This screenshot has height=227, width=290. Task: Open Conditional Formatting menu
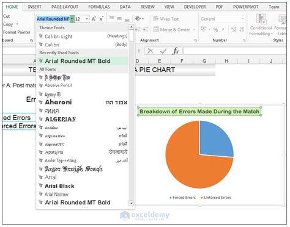pos(261,25)
